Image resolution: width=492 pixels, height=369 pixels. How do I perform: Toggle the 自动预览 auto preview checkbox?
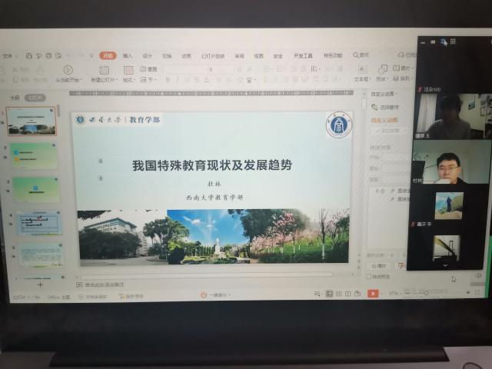[368, 277]
